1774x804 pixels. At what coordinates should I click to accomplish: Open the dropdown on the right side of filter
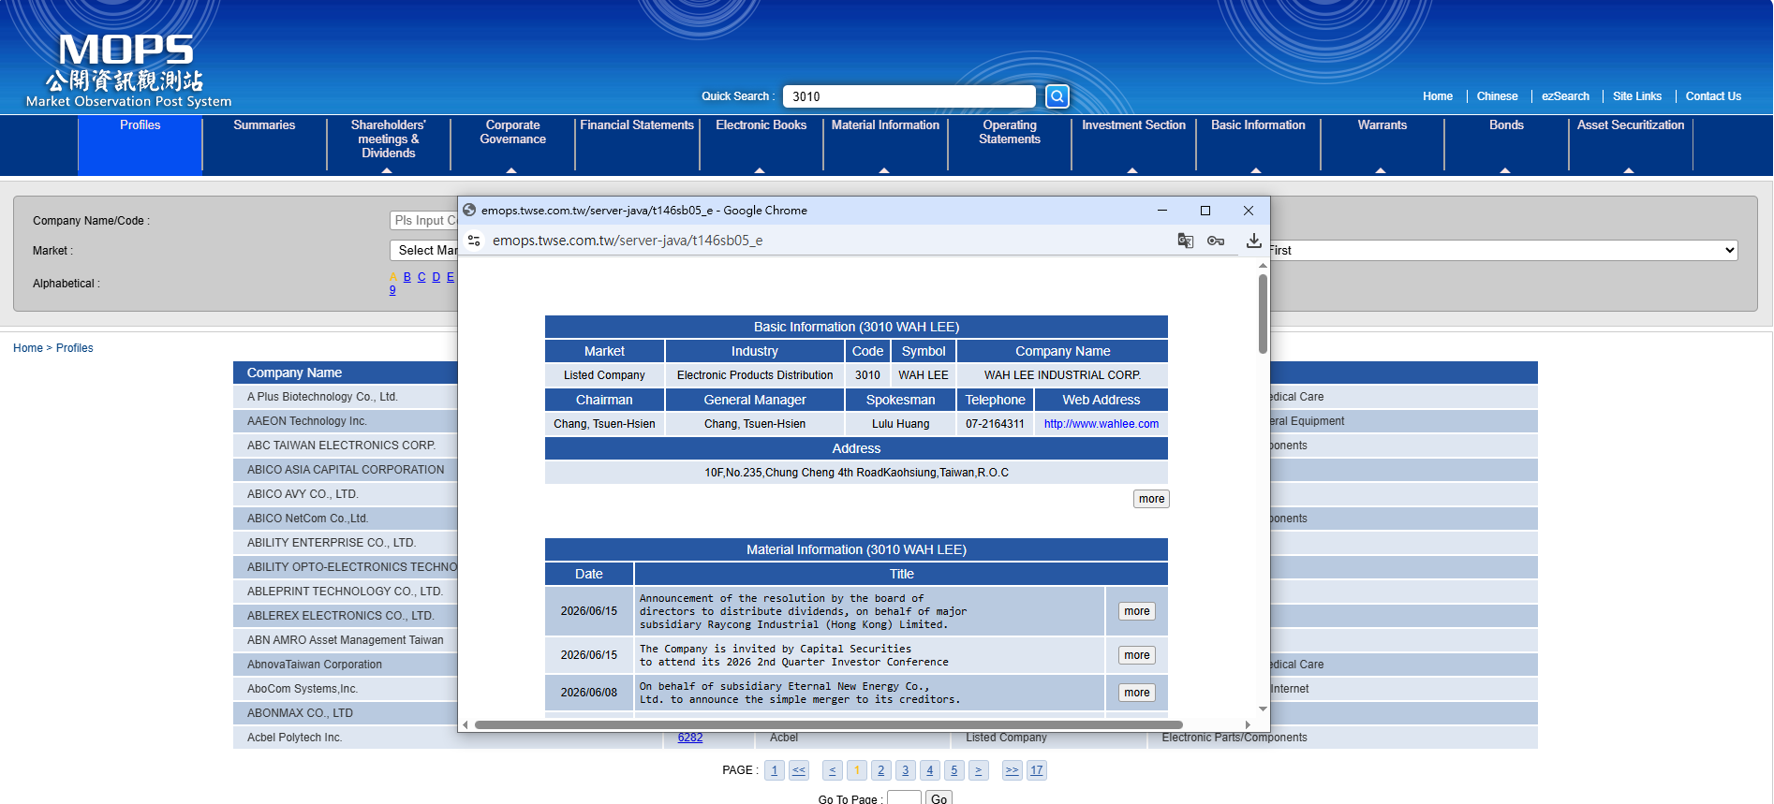point(1503,250)
